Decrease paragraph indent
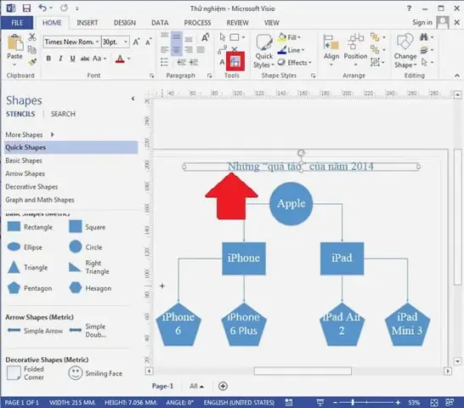The height and width of the screenshot is (408, 464). tap(181, 62)
